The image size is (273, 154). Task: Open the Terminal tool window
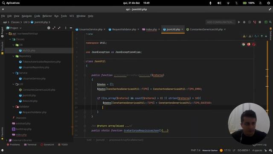(x=30, y=145)
